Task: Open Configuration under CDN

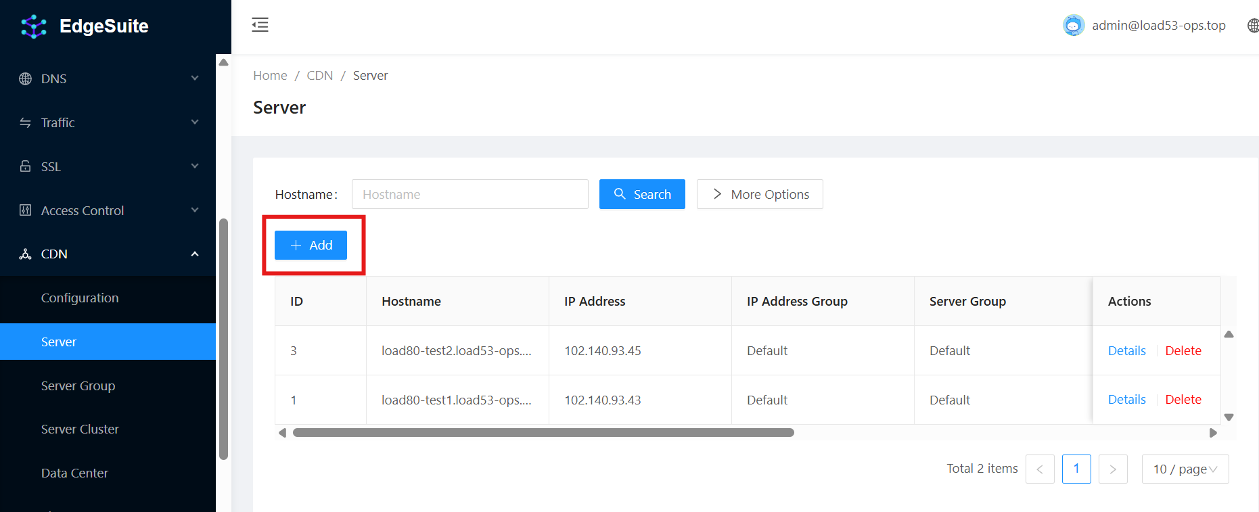Action: tap(80, 298)
